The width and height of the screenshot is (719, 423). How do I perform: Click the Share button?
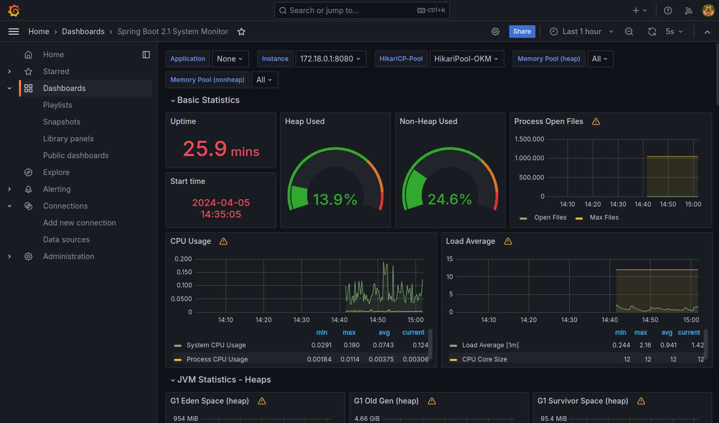pos(522,32)
